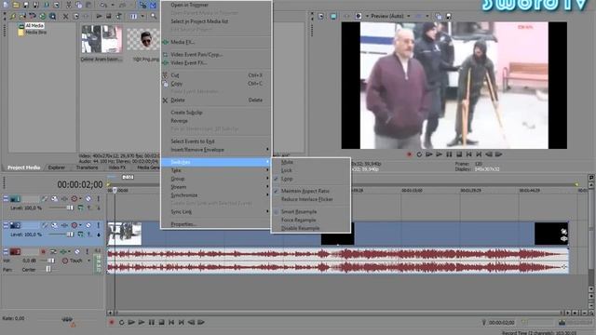This screenshot has width=596, height=335.
Task: Click Record button in preview window transport
Action: coord(410,154)
